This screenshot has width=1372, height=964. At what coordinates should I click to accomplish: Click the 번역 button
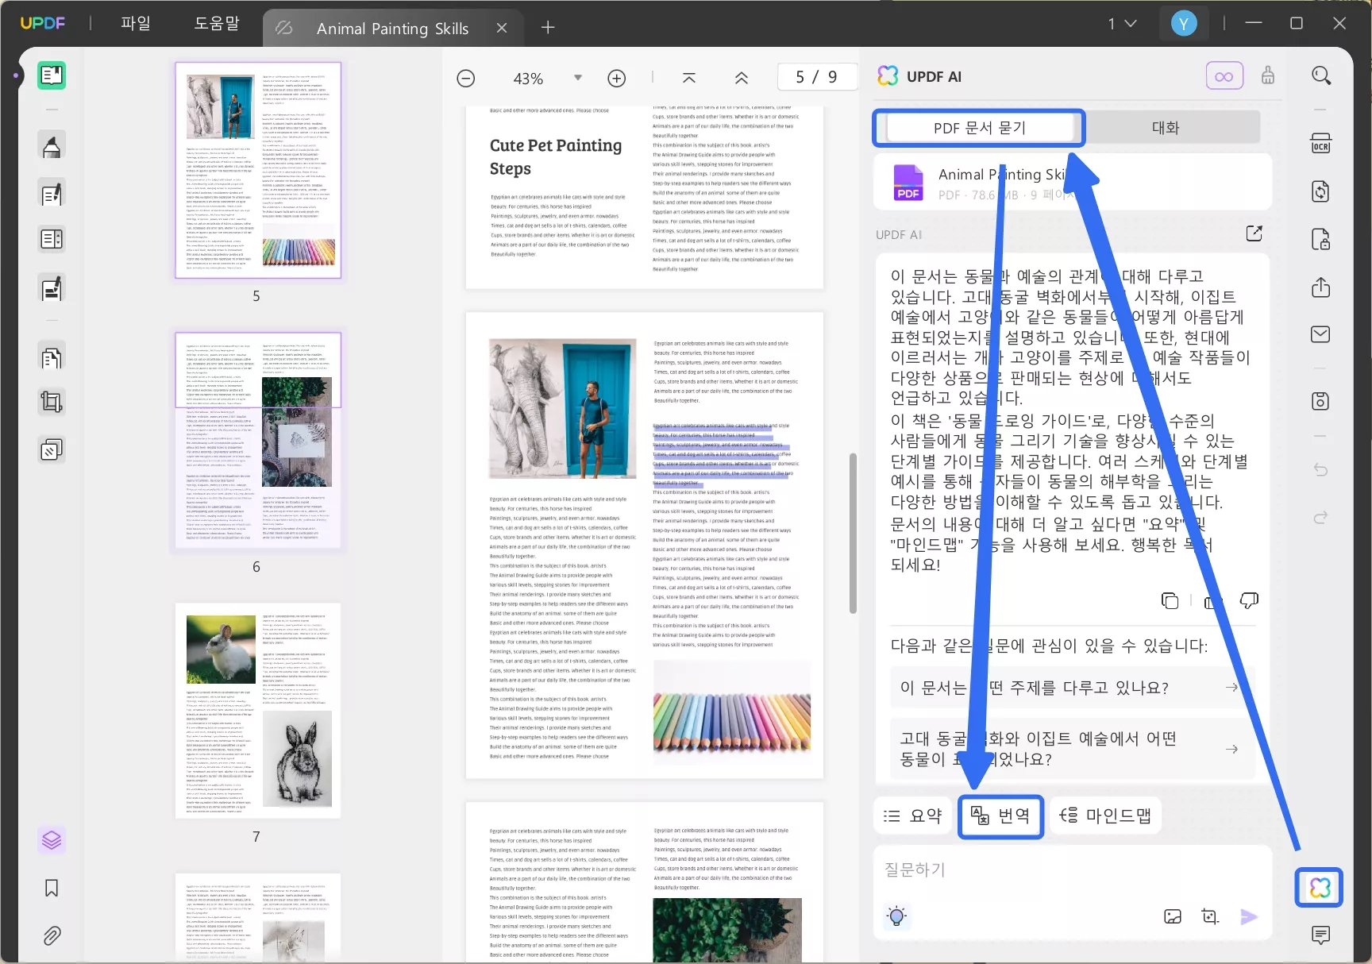[x=1000, y=816]
